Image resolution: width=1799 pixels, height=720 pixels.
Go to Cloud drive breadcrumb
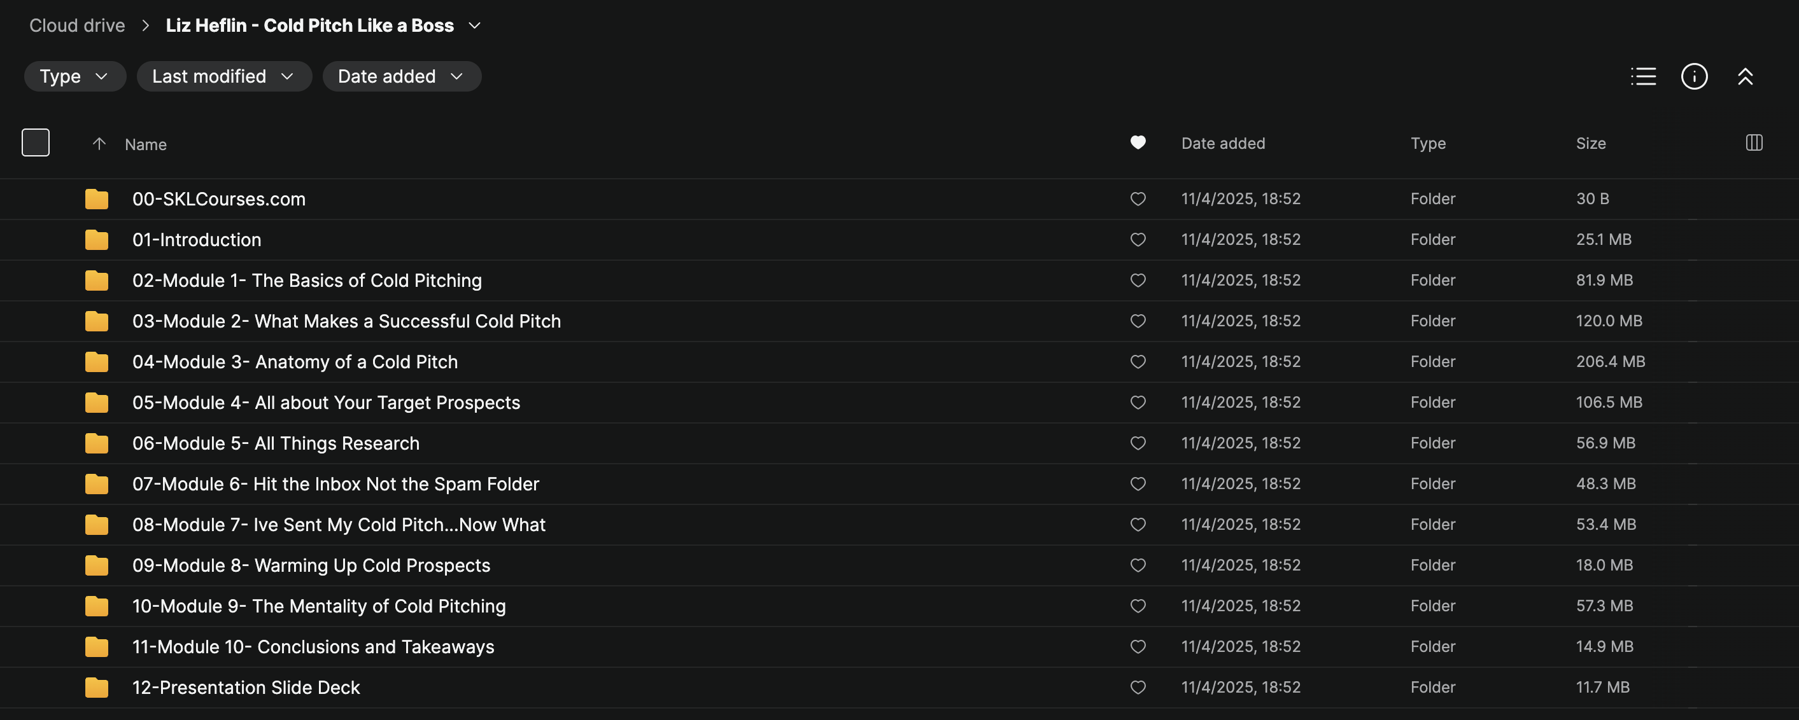(77, 26)
